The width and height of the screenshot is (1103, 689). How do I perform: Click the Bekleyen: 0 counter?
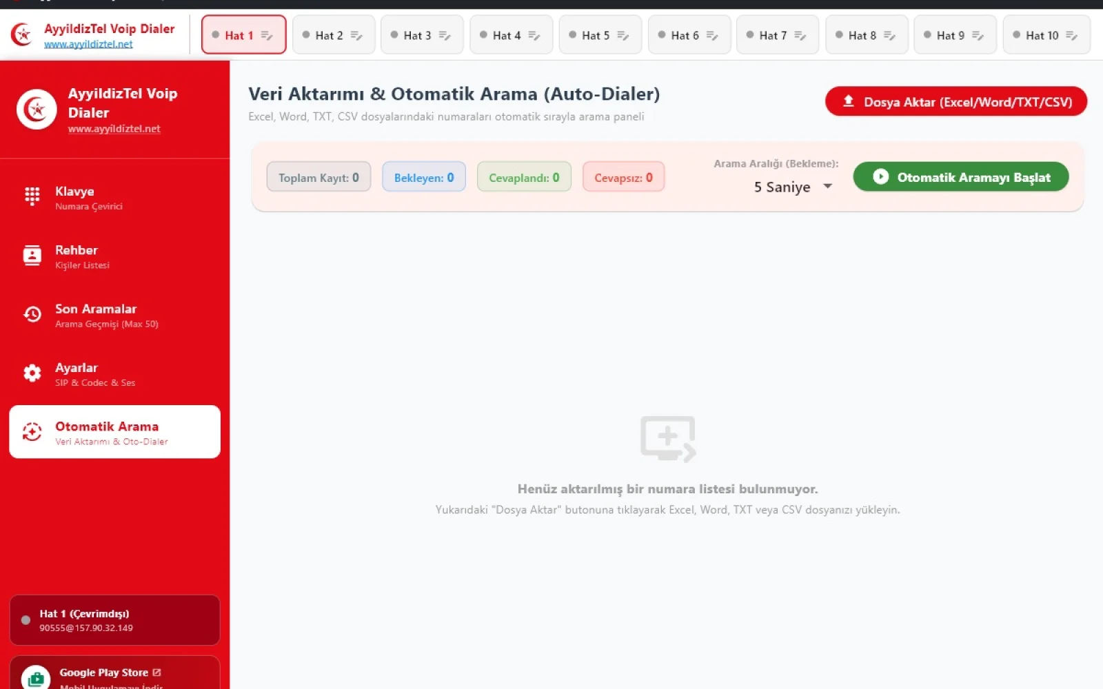click(x=424, y=177)
